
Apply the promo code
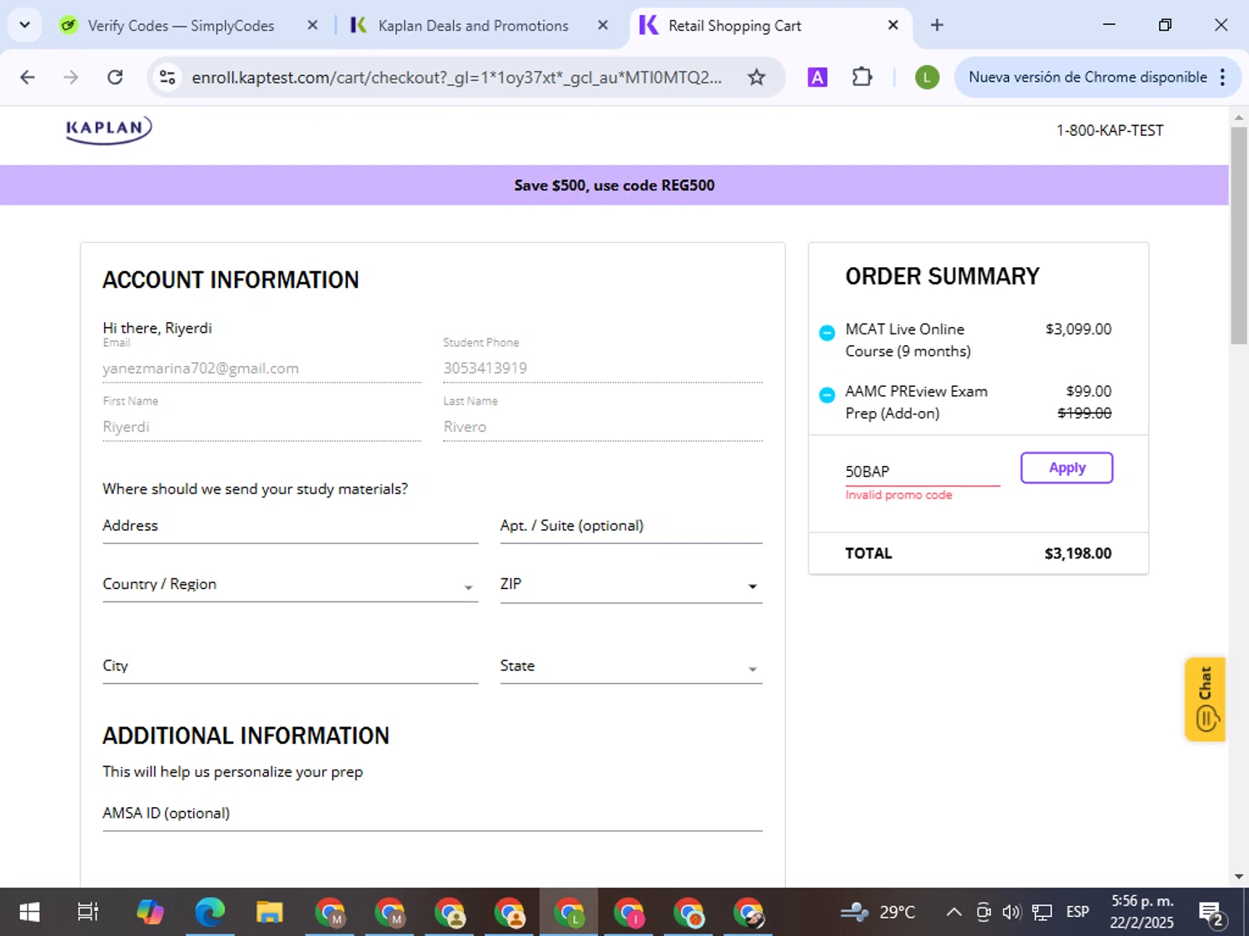pos(1067,468)
